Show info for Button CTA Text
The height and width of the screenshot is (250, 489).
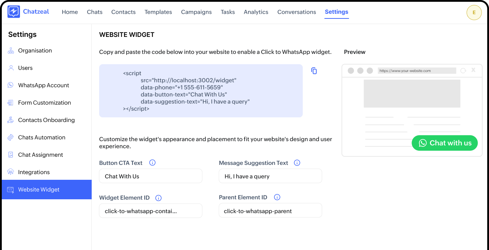tap(152, 163)
